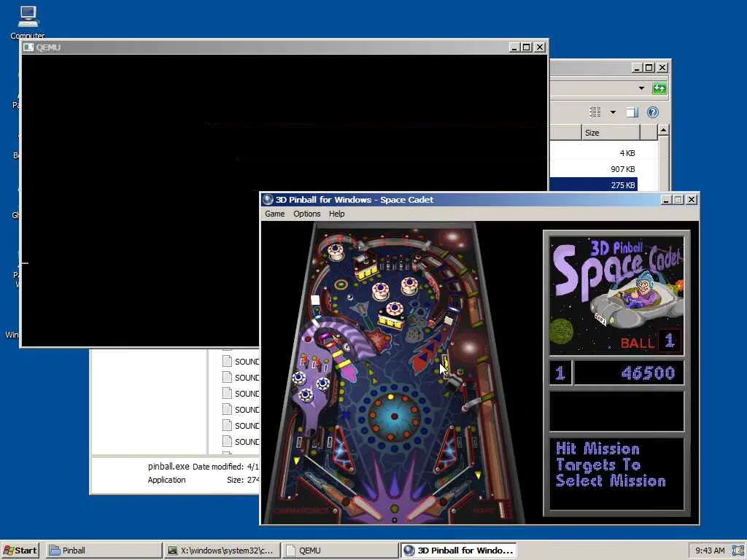The width and height of the screenshot is (747, 560).
Task: Click the green refresh button in Explorer
Action: coord(659,88)
